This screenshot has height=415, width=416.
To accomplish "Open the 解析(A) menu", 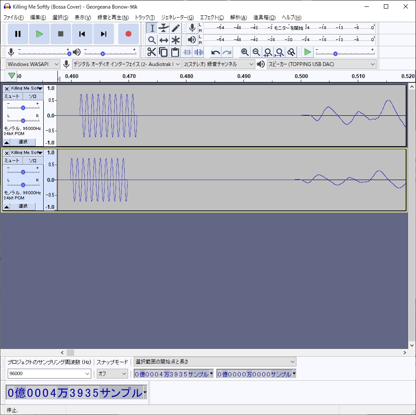I will [239, 18].
